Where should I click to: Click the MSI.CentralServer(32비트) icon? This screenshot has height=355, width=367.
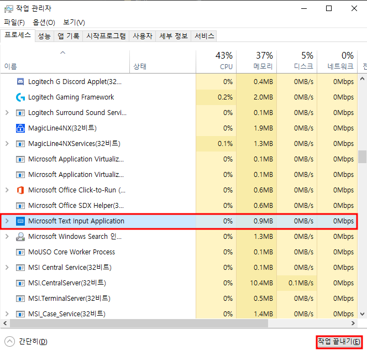(x=20, y=283)
